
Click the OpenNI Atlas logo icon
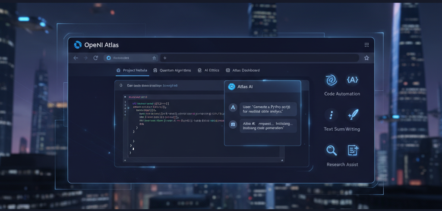(x=78, y=45)
